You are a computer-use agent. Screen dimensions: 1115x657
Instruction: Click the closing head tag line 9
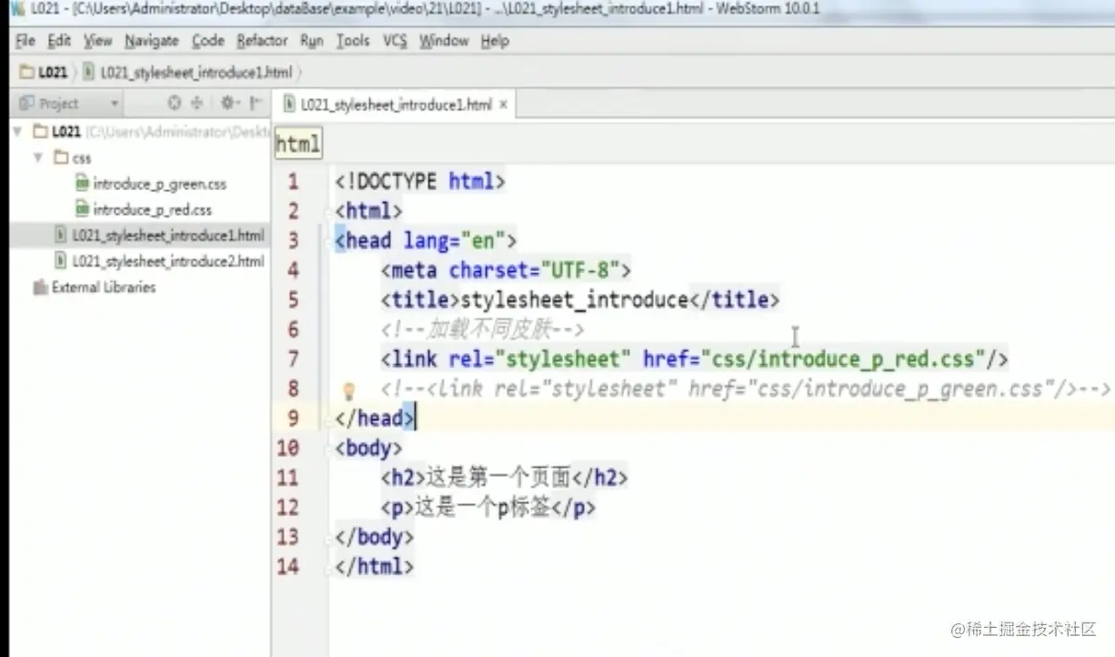pos(375,418)
